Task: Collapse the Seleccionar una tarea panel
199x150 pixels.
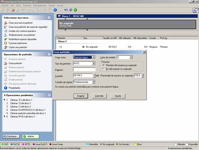Action: coord(49,18)
